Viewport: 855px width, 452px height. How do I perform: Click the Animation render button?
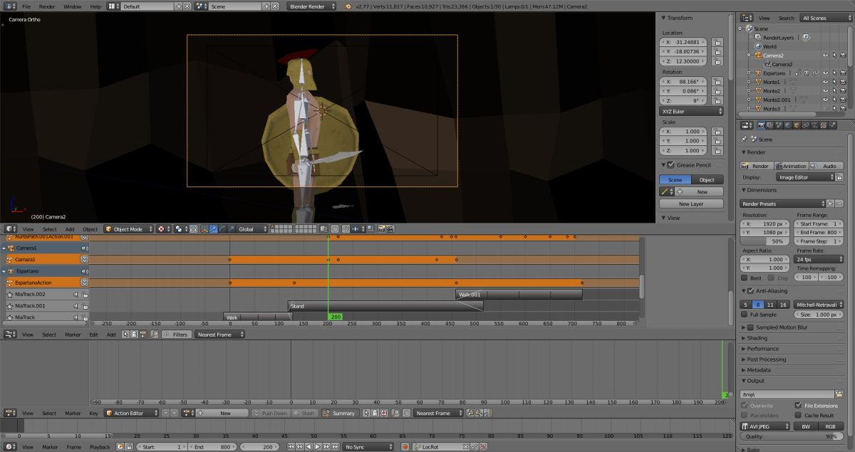pyautogui.click(x=791, y=166)
